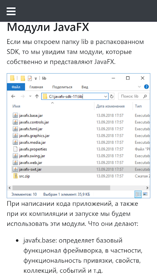The width and height of the screenshot is (157, 279).
Task: Click the jar icon of javafx.media.jar
Action: 15,142
